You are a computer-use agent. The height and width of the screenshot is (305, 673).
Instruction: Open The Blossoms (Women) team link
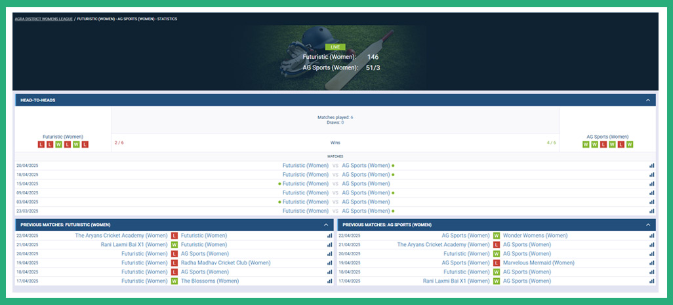(210, 281)
